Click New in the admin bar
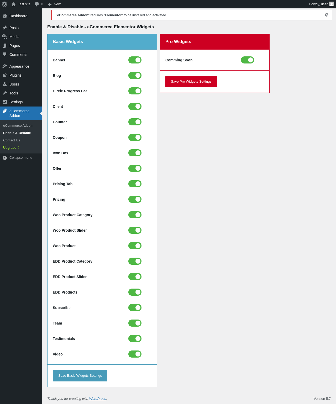Image resolution: width=336 pixels, height=404 pixels. [57, 4]
